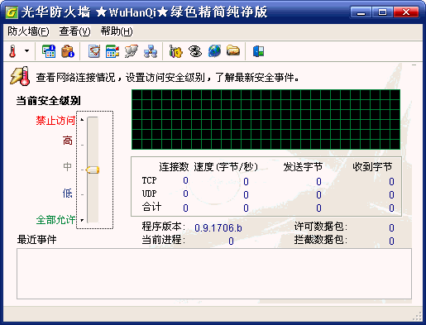The width and height of the screenshot is (426, 325).
Task: Open the dropdown arrow beside the thermometer icon
Action: click(26, 51)
